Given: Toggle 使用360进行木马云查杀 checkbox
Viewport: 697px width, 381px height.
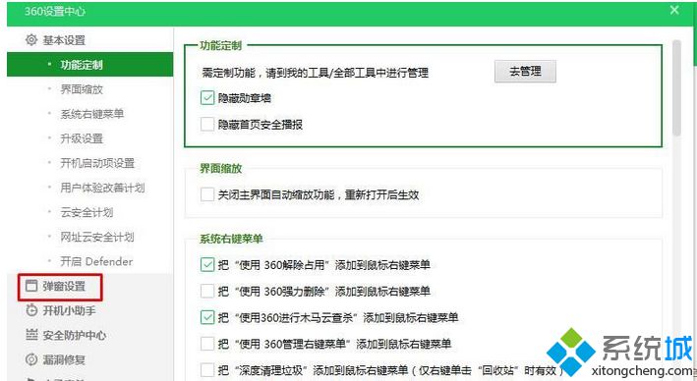Looking at the screenshot, I should [x=207, y=317].
